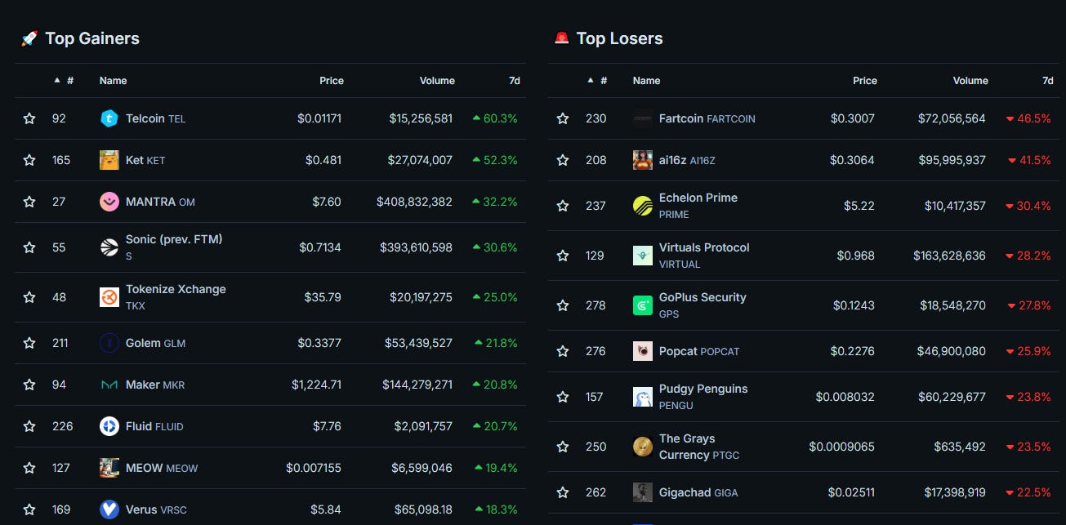Sort Top Losers by 7d change
Image resolution: width=1066 pixels, height=525 pixels.
click(1047, 81)
